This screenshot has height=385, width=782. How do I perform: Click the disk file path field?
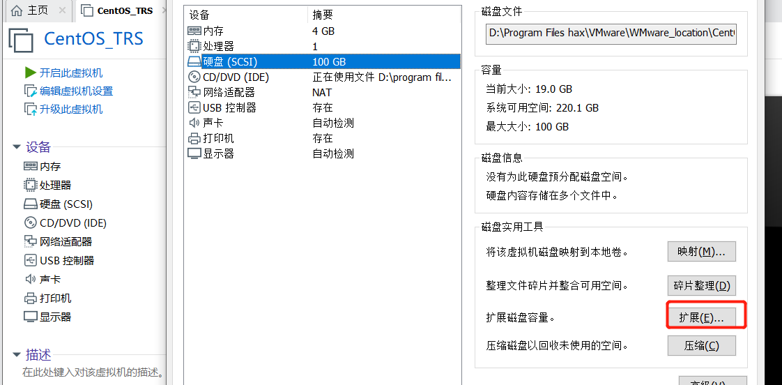(611, 33)
